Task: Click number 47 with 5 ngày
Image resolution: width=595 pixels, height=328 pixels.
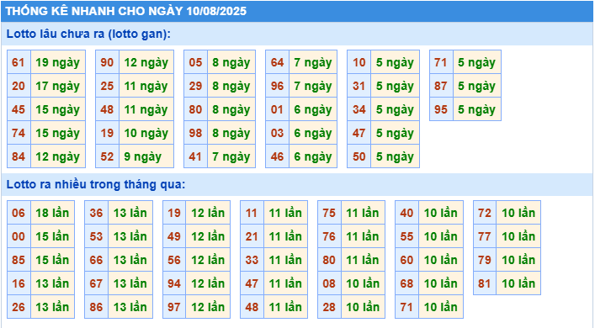Action: coord(359,133)
